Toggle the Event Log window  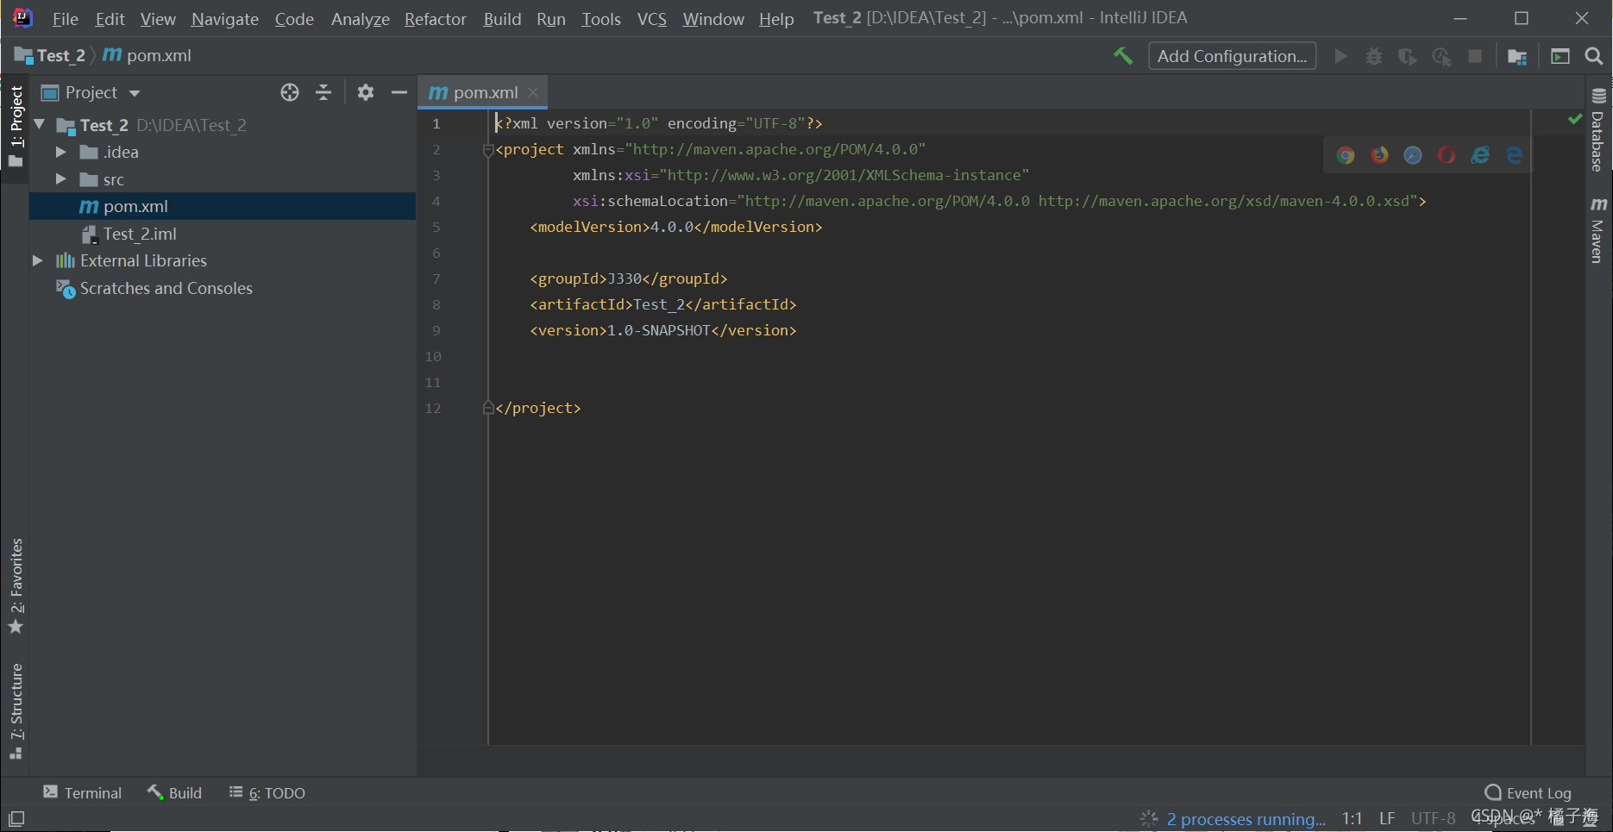pyautogui.click(x=1528, y=792)
